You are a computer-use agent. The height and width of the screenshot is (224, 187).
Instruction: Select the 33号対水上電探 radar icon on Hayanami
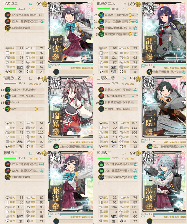pos(8,28)
